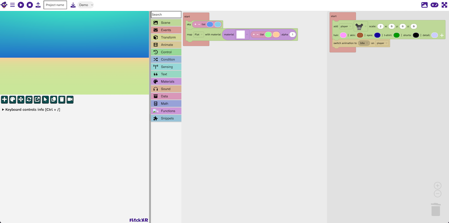This screenshot has width=449, height=223.
Task: Click plus on the sky list block
Action: click(x=196, y=25)
